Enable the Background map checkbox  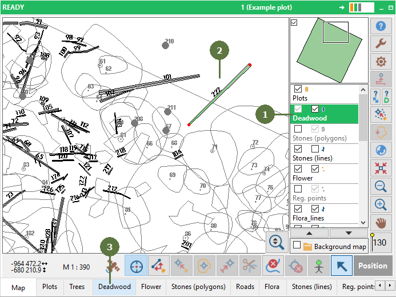click(297, 245)
